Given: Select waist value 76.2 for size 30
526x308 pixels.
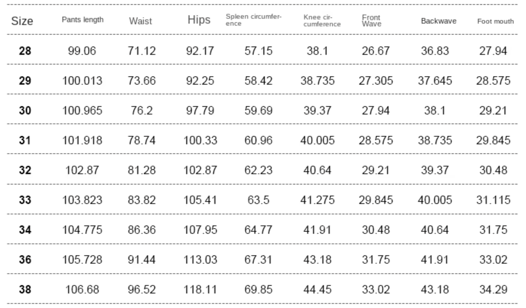Looking at the screenshot, I should point(142,111).
